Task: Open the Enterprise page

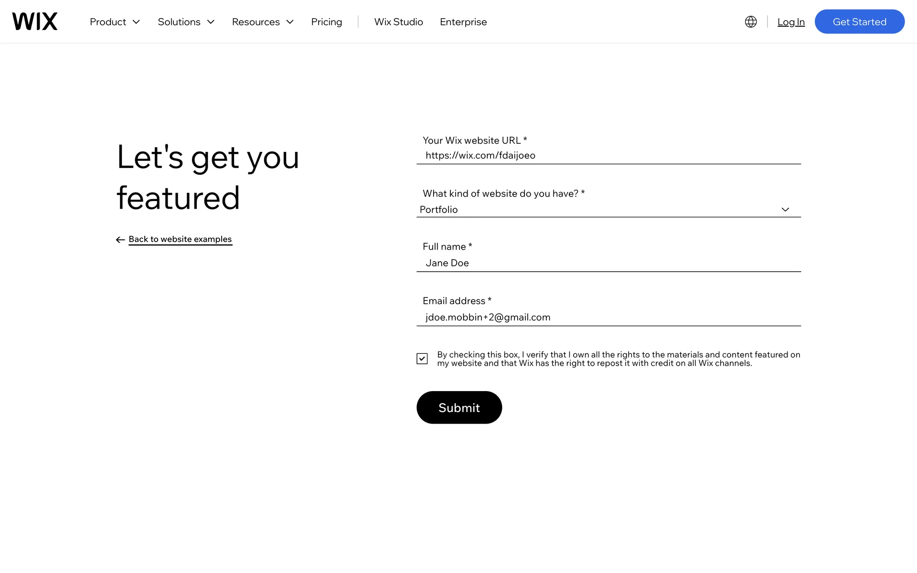Action: click(x=463, y=22)
